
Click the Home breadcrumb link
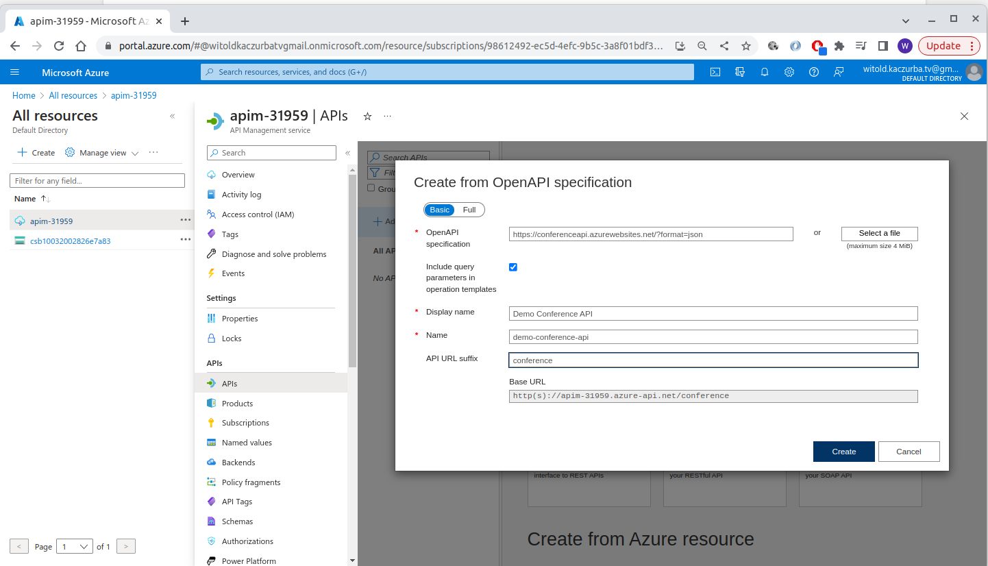tap(24, 95)
